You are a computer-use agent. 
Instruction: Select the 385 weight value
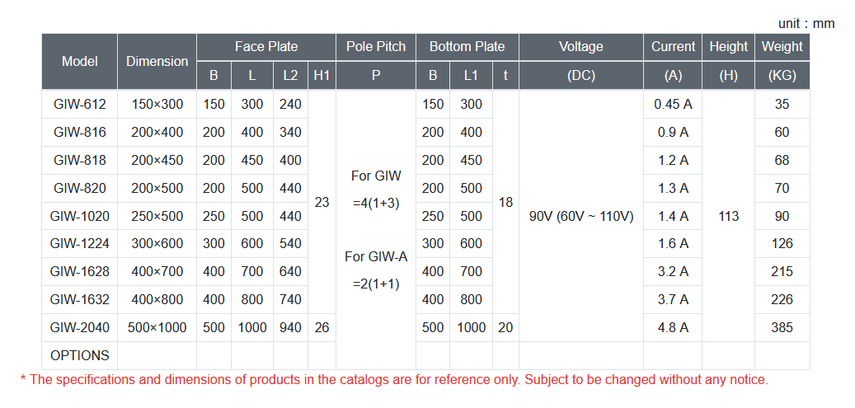pos(782,328)
